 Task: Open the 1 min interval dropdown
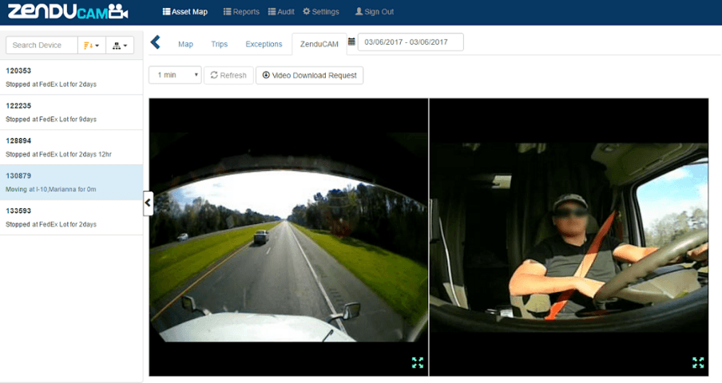click(x=175, y=75)
